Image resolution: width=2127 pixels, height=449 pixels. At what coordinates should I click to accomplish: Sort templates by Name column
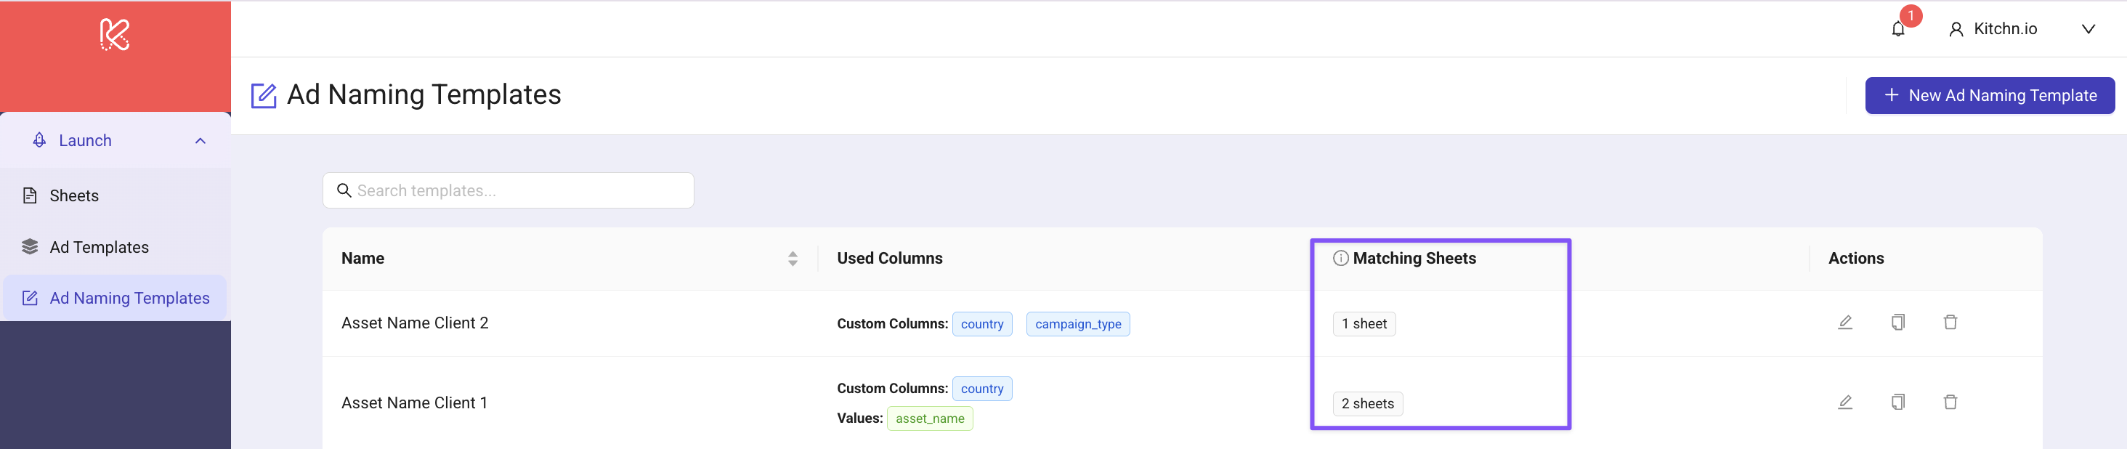coord(792,259)
